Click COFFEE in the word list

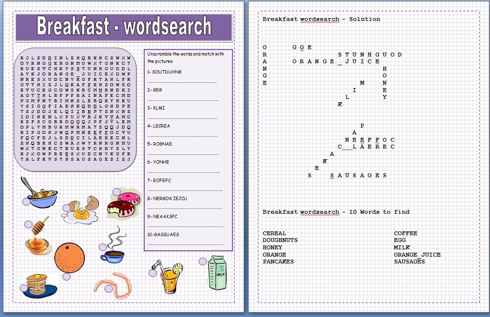pyautogui.click(x=406, y=233)
